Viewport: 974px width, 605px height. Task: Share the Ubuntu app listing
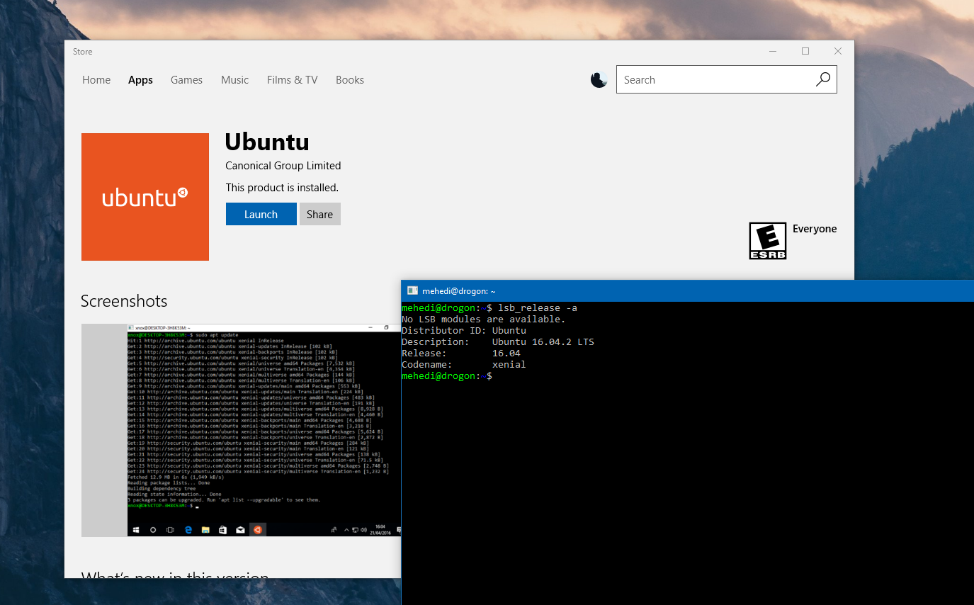click(319, 214)
